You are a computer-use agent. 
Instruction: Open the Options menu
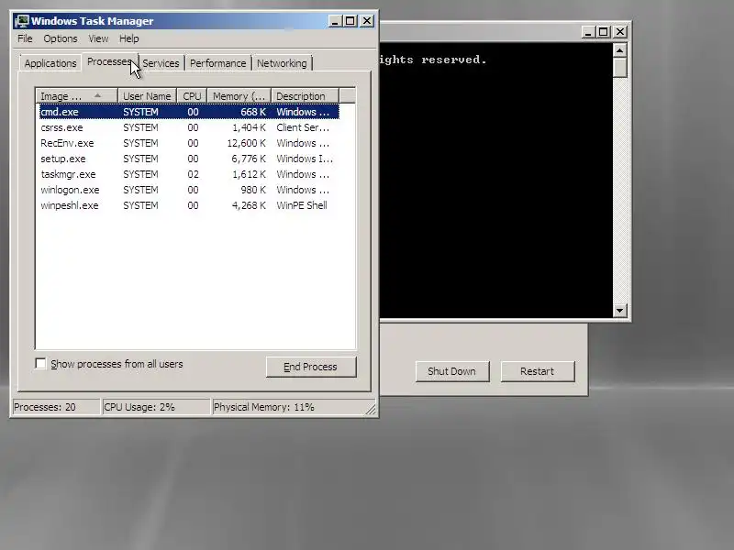pos(61,38)
